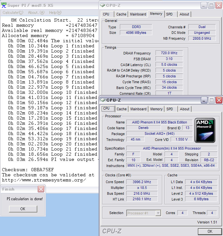The width and height of the screenshot is (223, 236).
Task: Click the Revision value RB-C2
Action: (x=209, y=160)
